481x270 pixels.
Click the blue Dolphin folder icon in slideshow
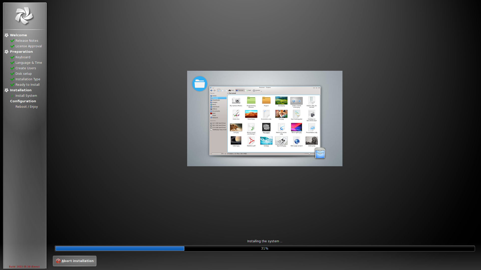coord(200,84)
